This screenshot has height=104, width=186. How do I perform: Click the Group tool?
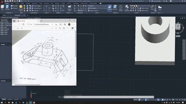tap(152, 8)
